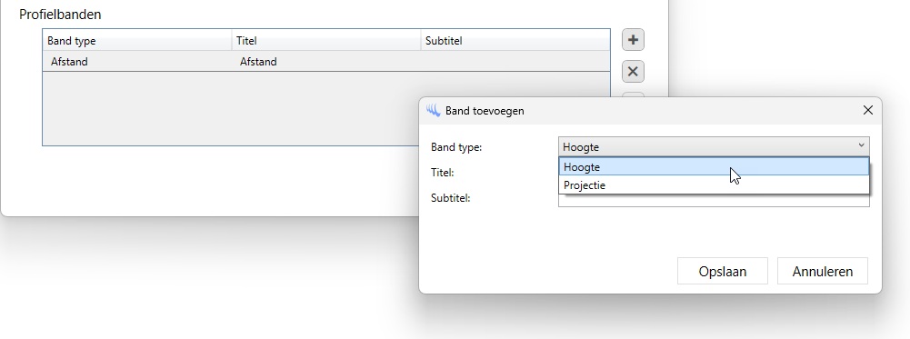This screenshot has width=910, height=339.
Task: Click the Afstand value in Titel column
Action: [x=258, y=62]
